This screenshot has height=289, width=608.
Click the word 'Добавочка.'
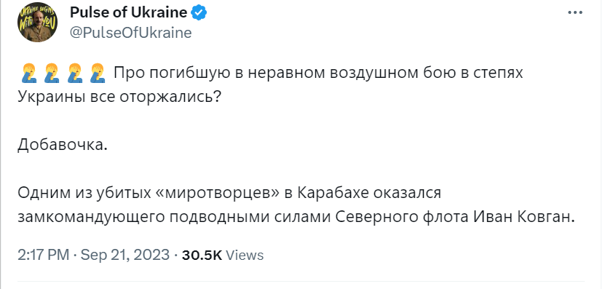pos(62,145)
